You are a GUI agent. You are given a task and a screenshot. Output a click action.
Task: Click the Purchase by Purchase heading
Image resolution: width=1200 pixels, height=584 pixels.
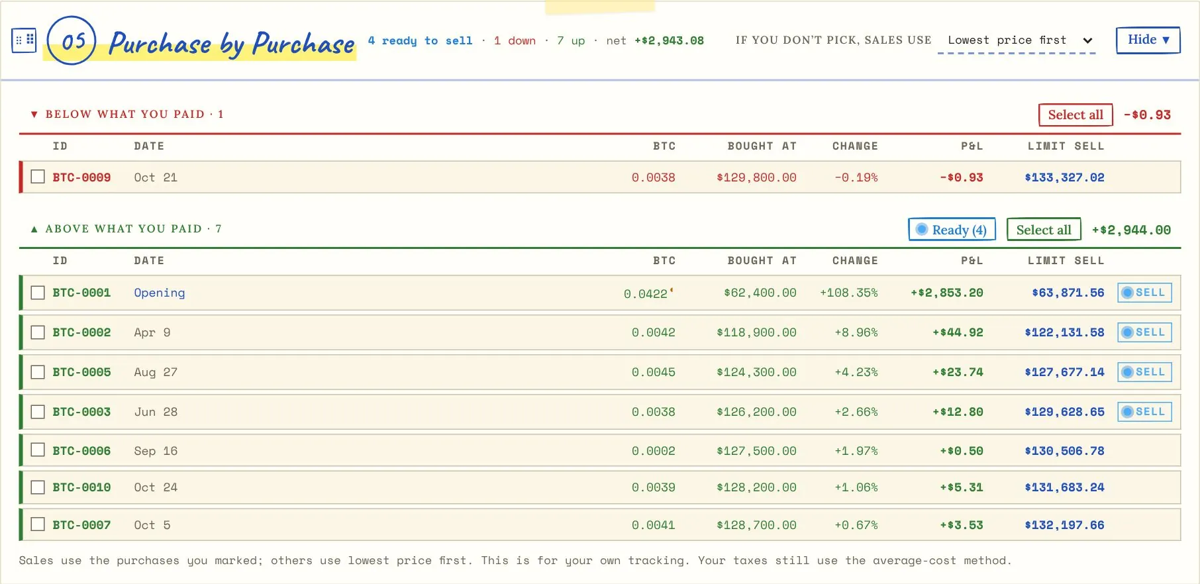232,44
